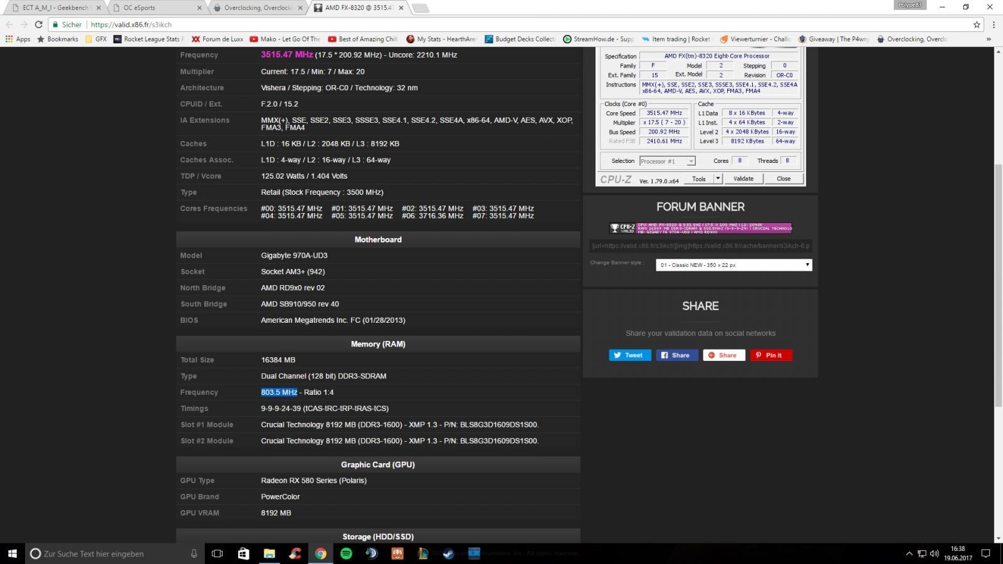Share via the red Share button
Viewport: 1003px width, 564px height.
point(724,355)
